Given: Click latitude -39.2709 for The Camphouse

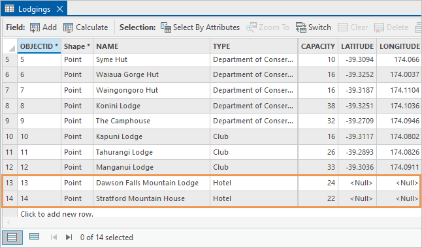Looking at the screenshot, I should point(357,121).
